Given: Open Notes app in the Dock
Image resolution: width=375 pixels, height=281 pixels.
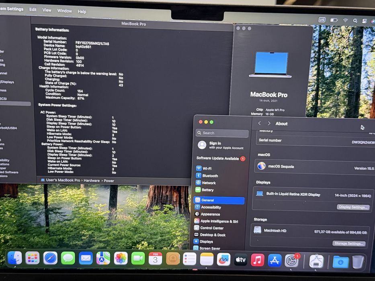Looking at the screenshot, I should pos(207,259).
